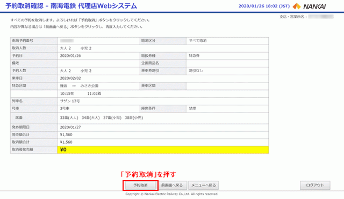
Task: Select the 3号車 car value
Action: 64,109
